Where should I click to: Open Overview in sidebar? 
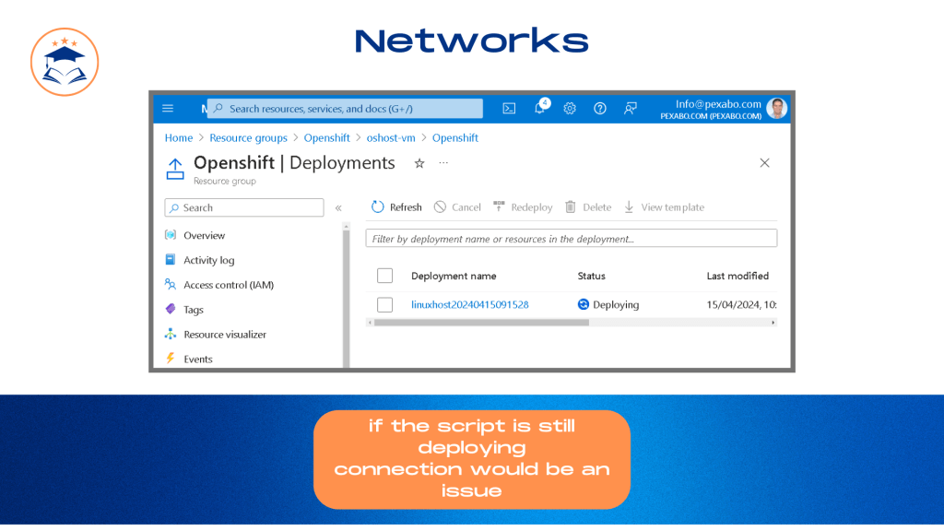click(204, 235)
